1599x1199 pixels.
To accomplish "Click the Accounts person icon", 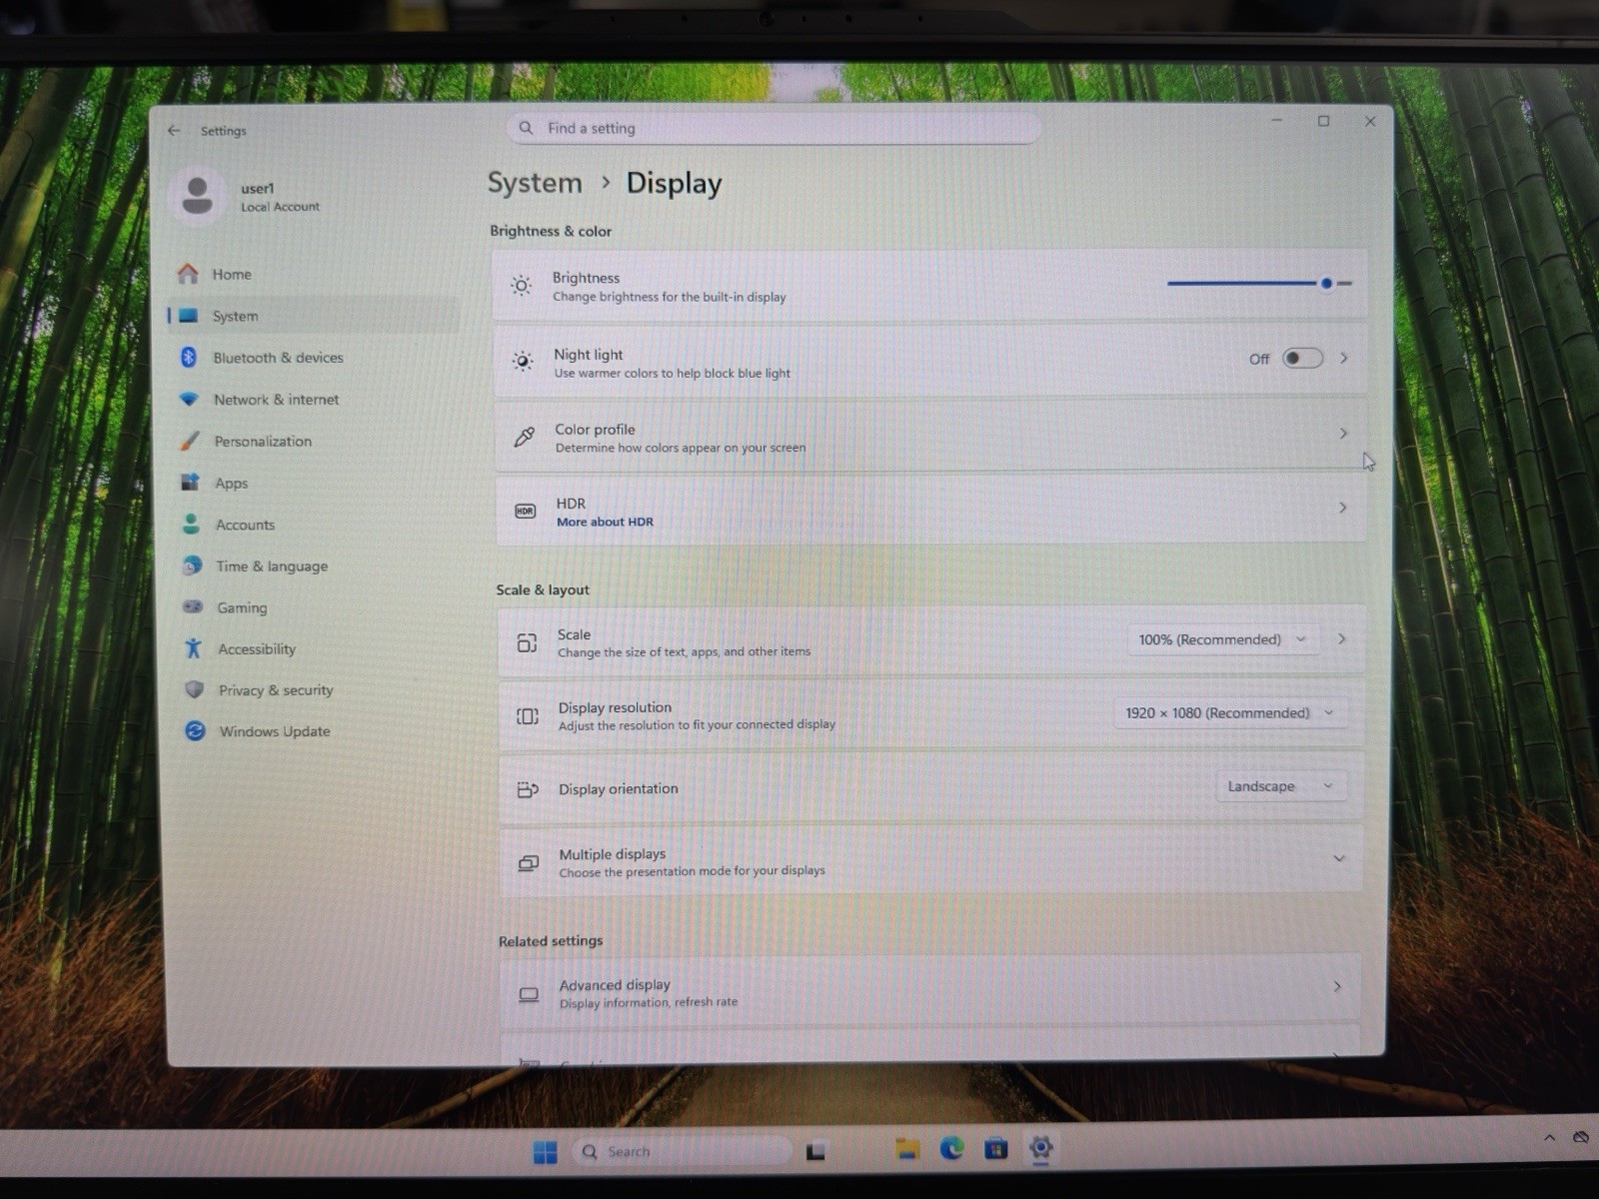I will (191, 524).
